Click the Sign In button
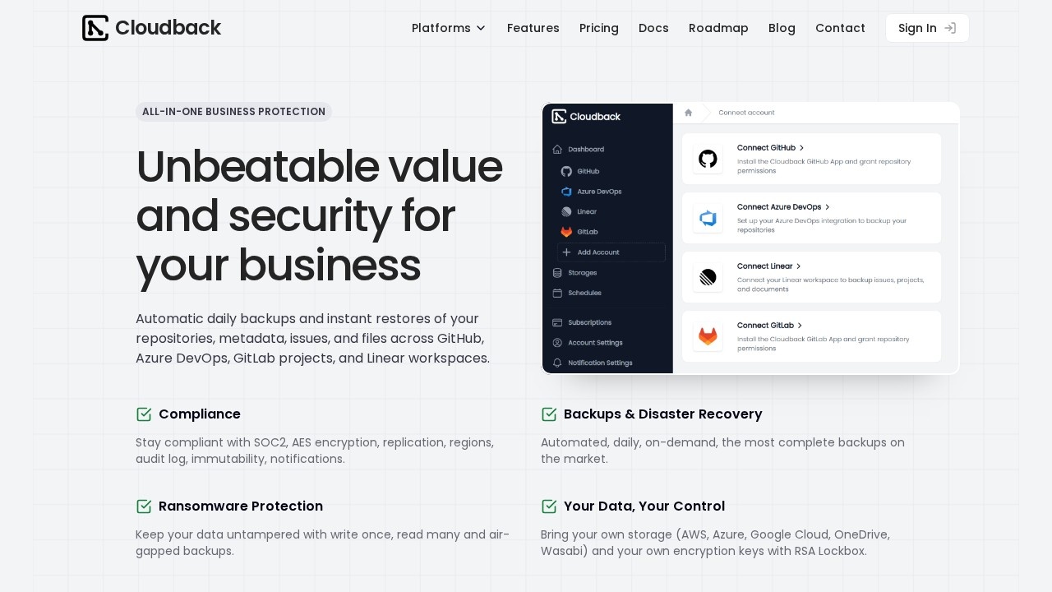The height and width of the screenshot is (592, 1052). [927, 28]
